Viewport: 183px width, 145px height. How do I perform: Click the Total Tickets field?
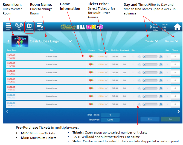pos(110,115)
